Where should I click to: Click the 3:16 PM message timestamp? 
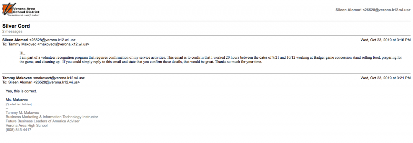[385, 40]
